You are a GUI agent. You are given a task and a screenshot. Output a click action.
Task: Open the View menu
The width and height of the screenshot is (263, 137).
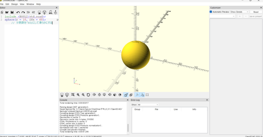22,4
